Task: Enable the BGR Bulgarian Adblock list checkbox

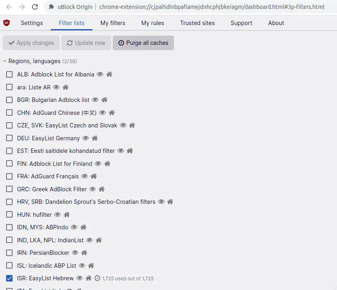Action: 9,100
